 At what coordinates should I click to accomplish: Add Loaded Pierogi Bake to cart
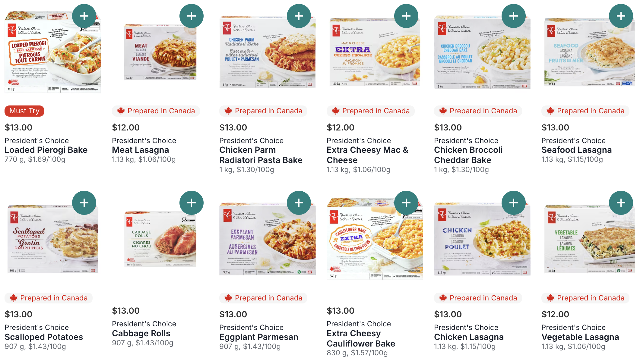[84, 16]
